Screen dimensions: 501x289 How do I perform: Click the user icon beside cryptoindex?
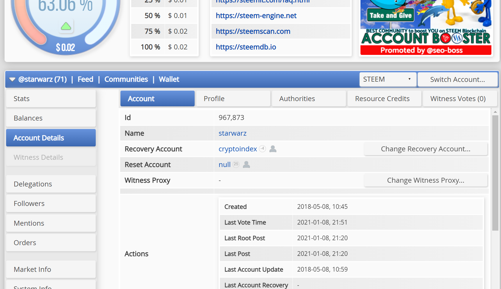(273, 149)
